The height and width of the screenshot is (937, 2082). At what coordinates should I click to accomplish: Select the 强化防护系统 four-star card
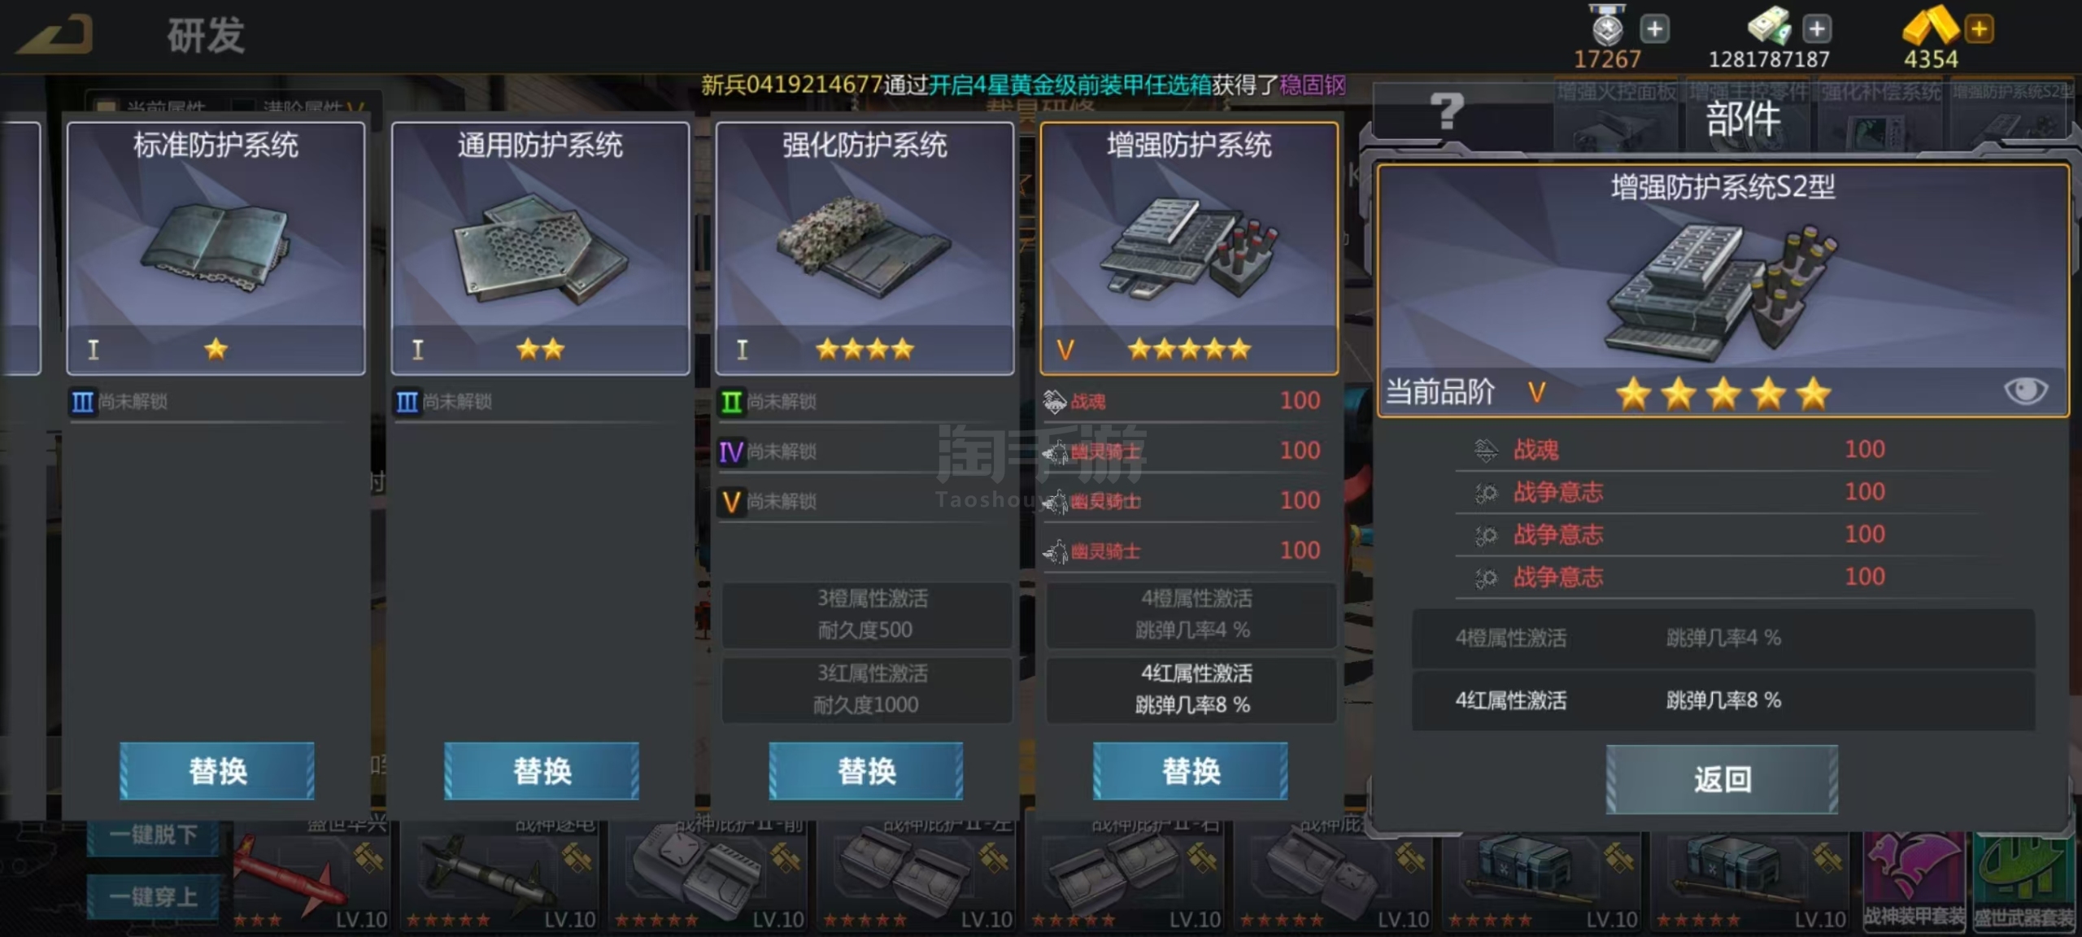(x=865, y=249)
